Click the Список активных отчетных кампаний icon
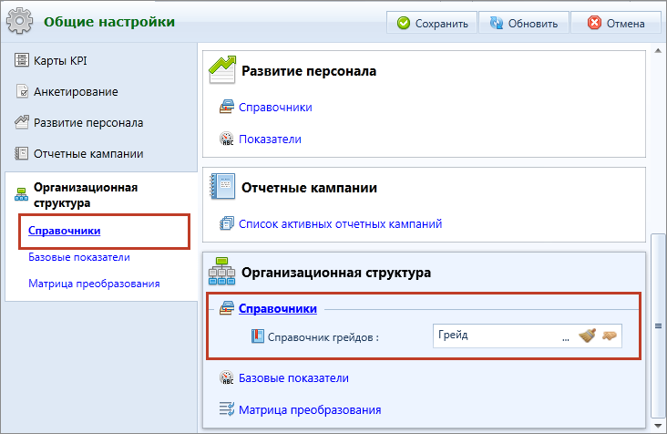 coord(227,223)
